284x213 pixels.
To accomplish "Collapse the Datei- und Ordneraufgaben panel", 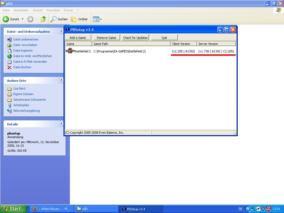I will [x=61, y=31].
